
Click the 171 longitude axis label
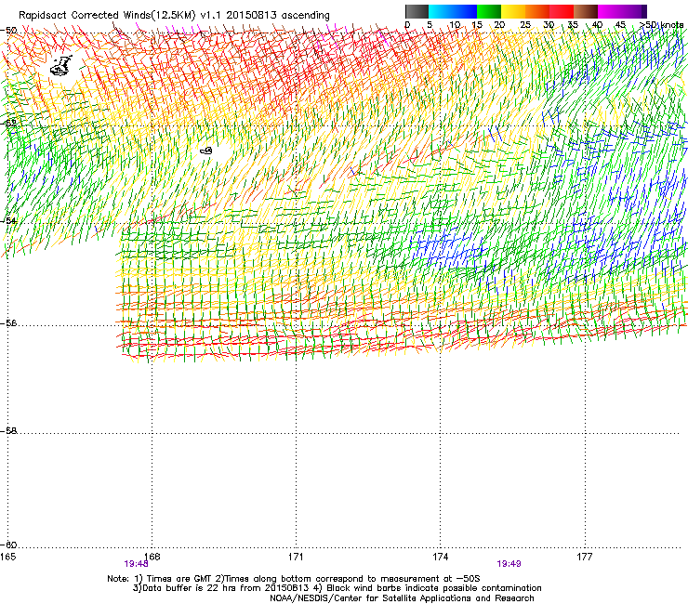coord(296,557)
